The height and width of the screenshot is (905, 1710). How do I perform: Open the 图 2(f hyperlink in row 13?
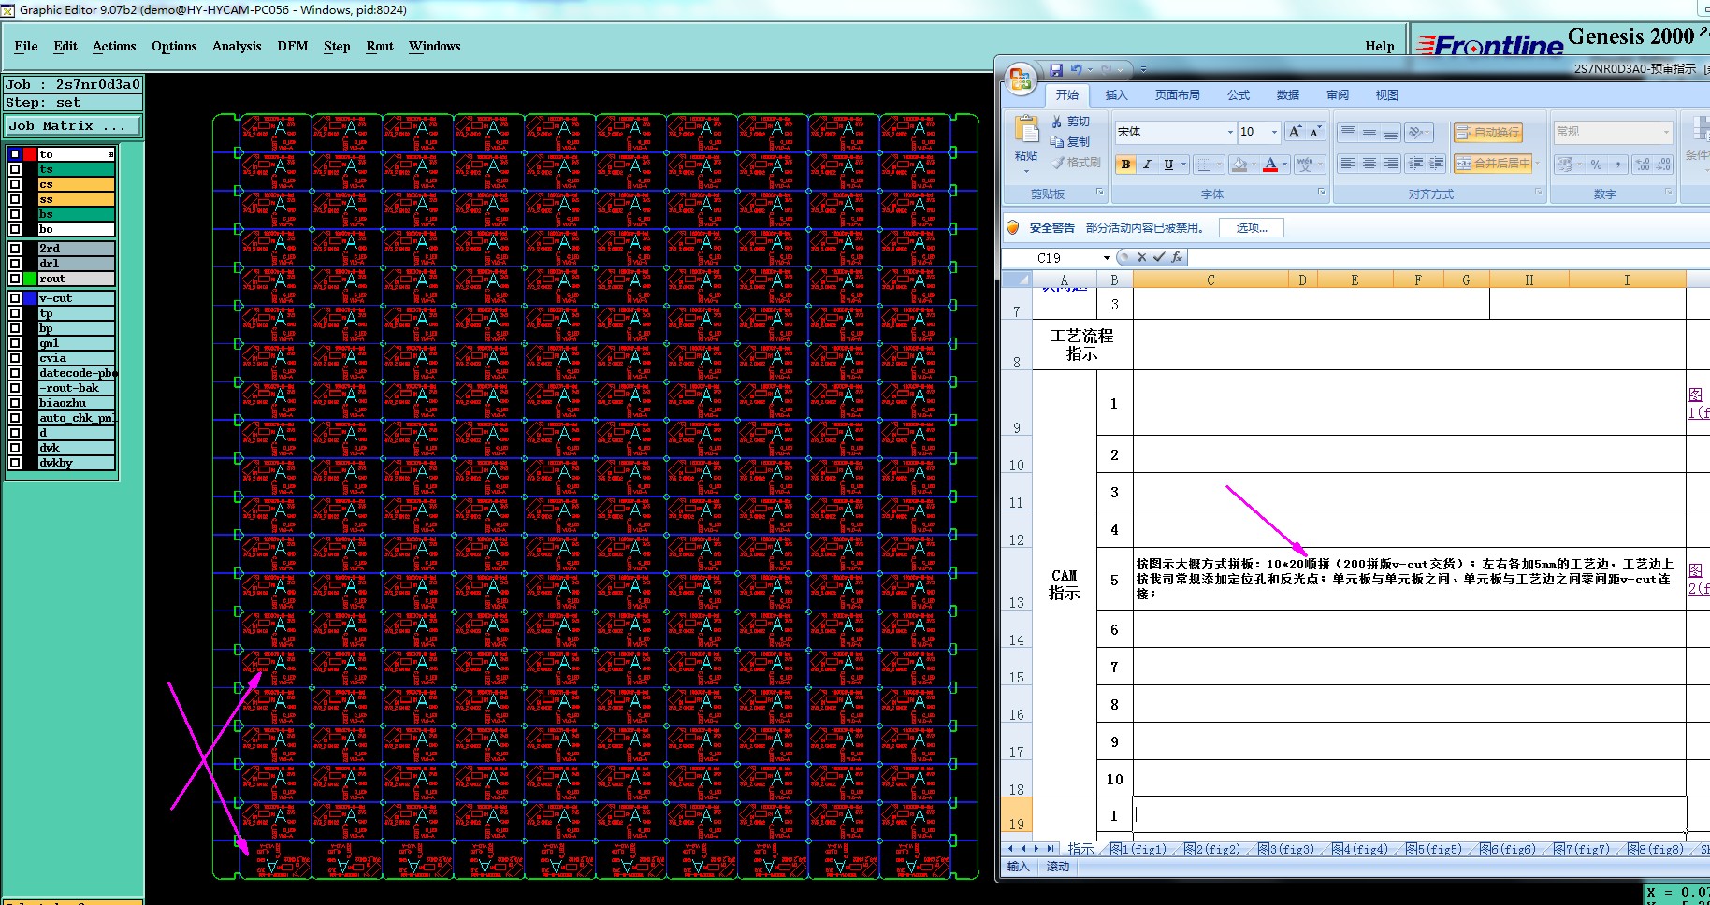[1698, 580]
